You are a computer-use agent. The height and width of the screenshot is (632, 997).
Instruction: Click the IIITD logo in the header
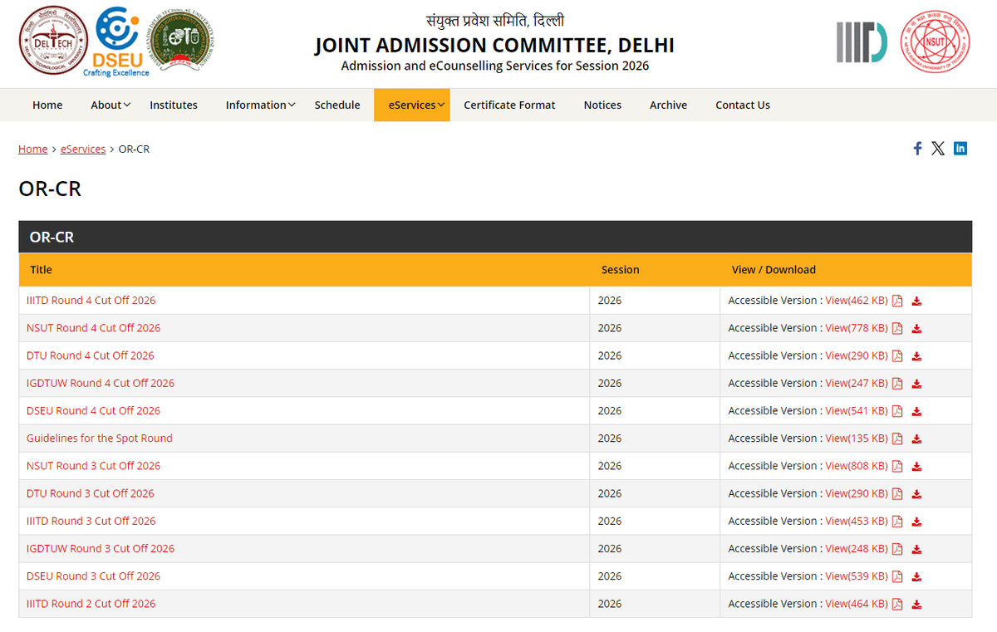tap(862, 42)
